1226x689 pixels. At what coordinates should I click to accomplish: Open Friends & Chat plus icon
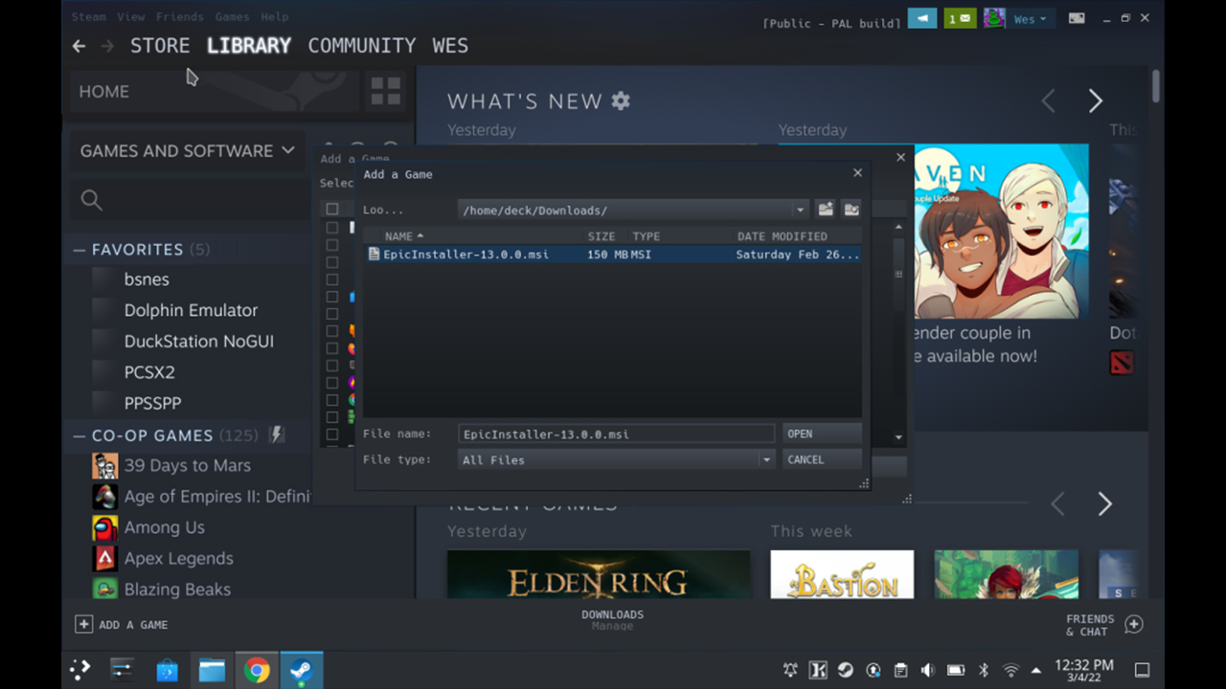1133,624
